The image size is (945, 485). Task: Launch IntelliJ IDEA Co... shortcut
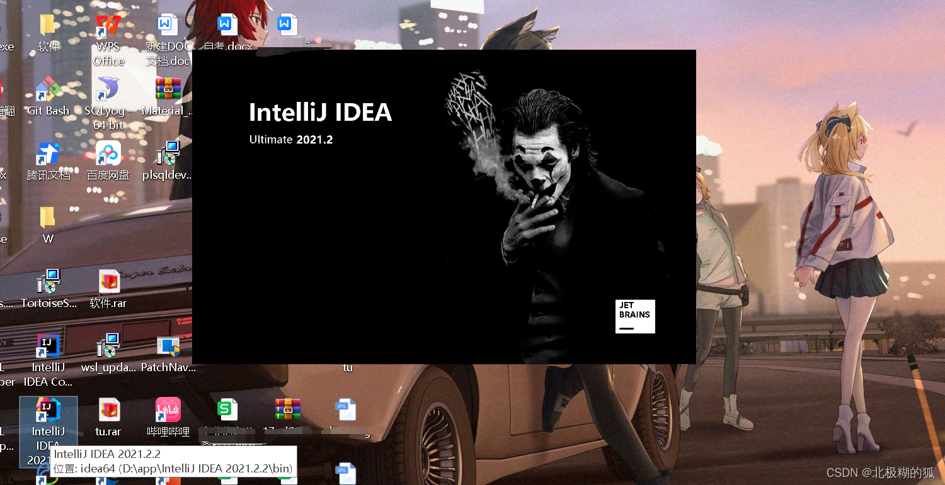click(48, 360)
